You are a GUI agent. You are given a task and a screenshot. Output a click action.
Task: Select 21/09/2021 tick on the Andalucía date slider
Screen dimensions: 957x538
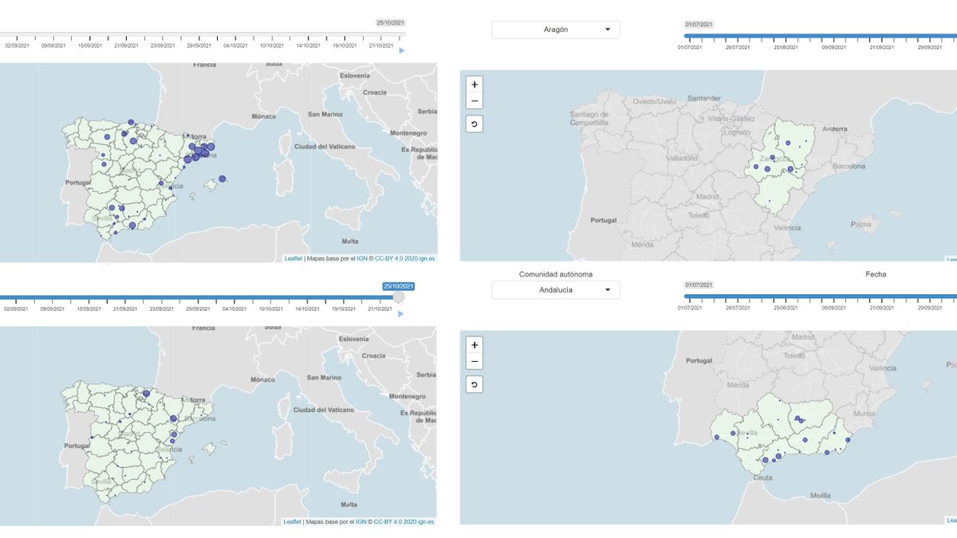(x=881, y=308)
